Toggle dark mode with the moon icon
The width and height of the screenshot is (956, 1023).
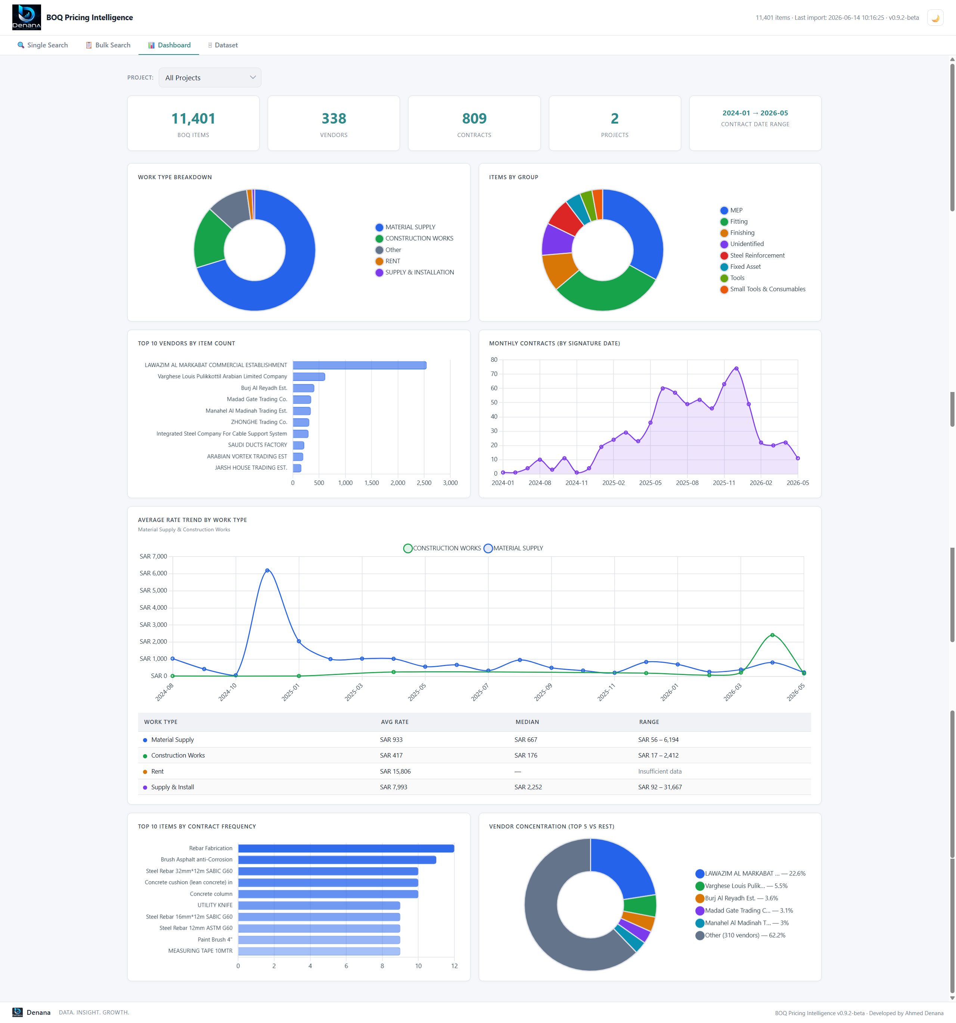click(x=935, y=18)
